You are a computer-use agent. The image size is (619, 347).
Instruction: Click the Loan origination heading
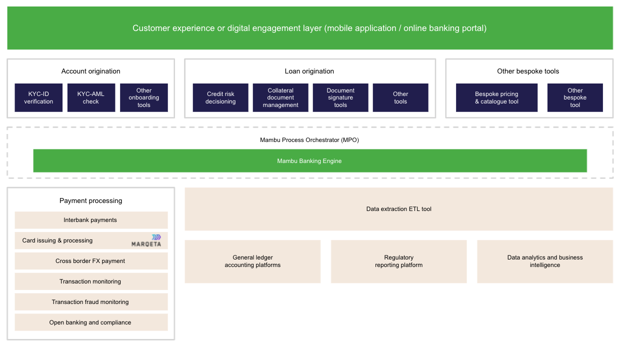[309, 71]
